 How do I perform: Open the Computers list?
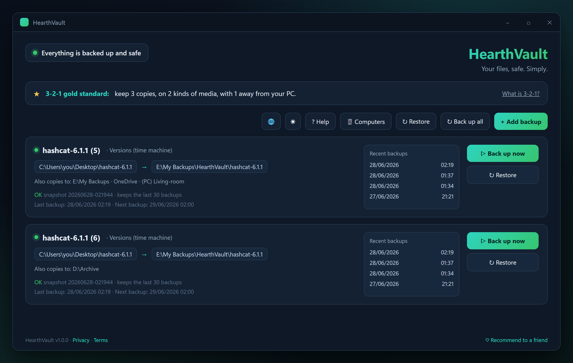[x=366, y=121]
